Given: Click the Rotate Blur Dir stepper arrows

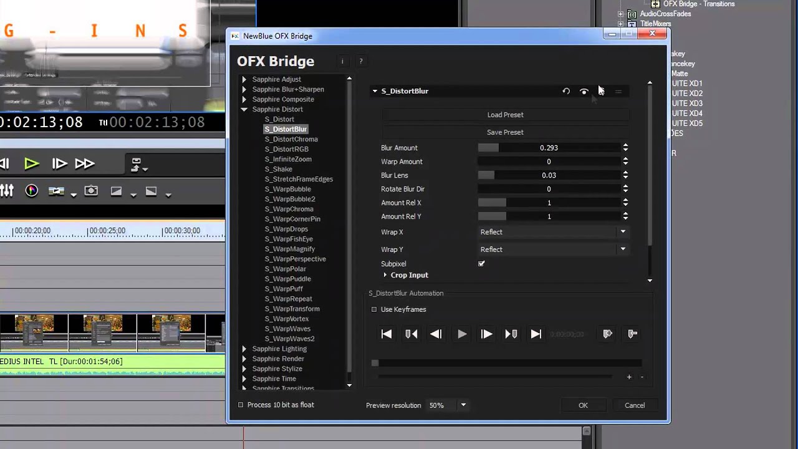Looking at the screenshot, I should 625,189.
